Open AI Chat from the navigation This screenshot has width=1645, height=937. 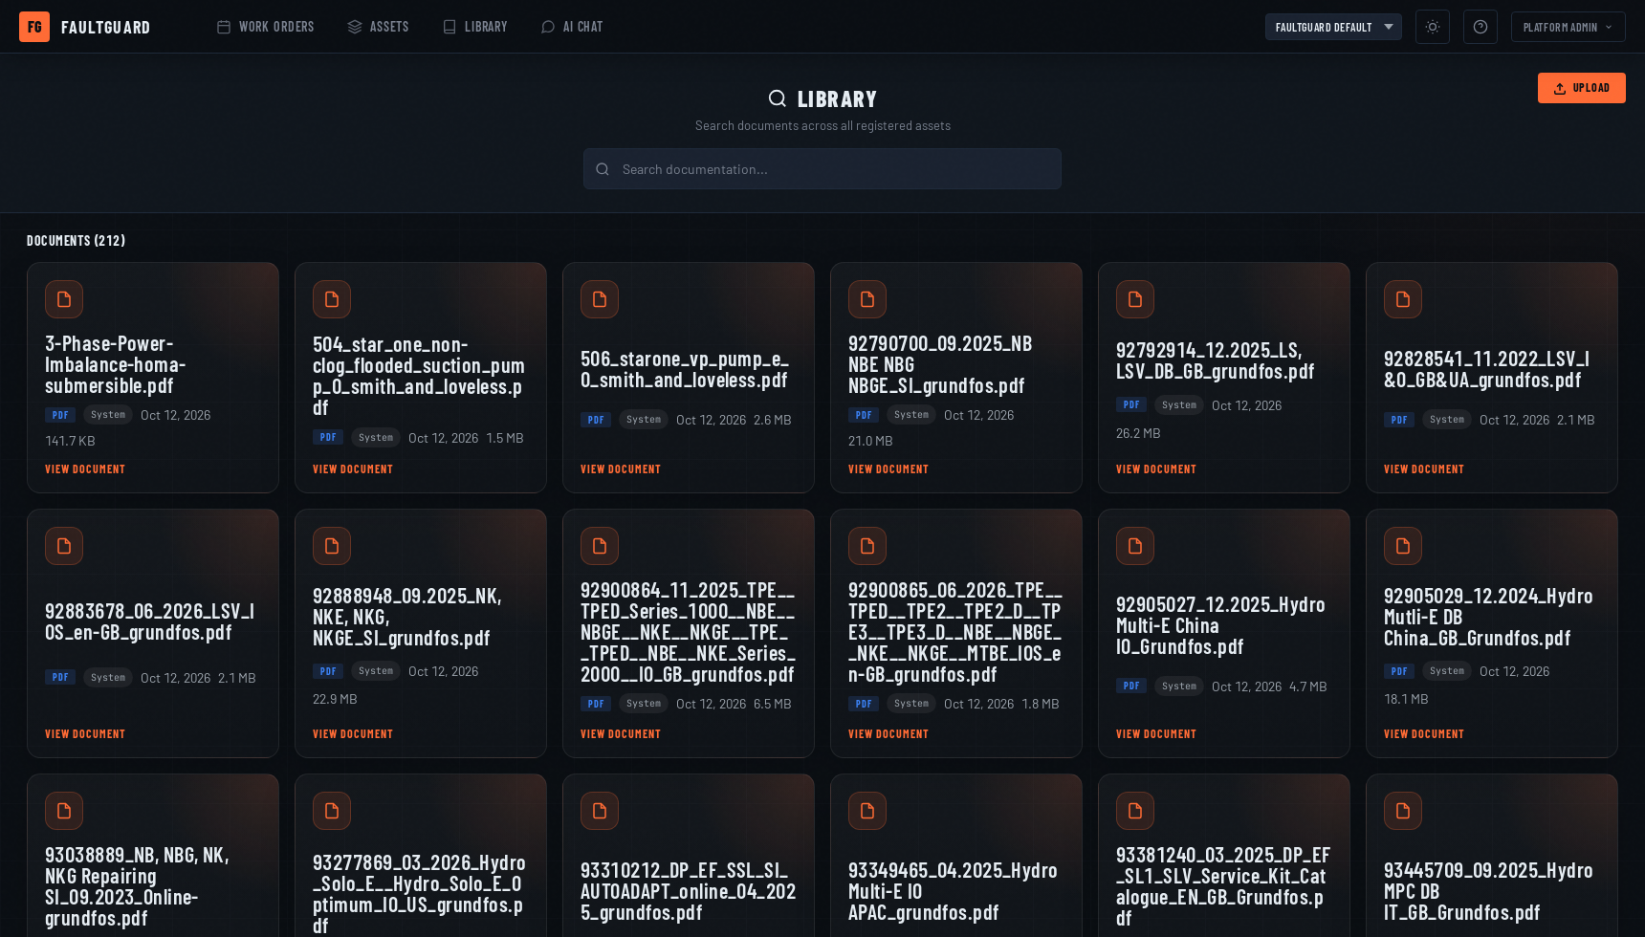[572, 27]
